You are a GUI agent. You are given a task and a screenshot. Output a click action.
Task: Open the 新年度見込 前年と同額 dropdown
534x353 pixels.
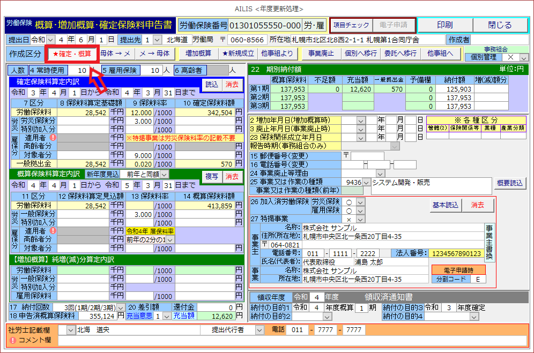pyautogui.click(x=164, y=174)
